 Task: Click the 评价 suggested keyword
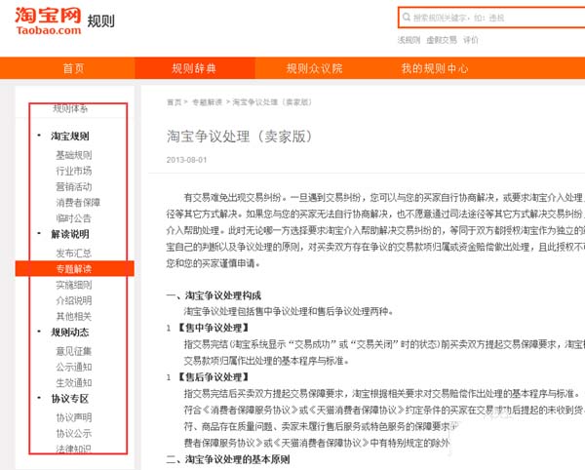471,40
